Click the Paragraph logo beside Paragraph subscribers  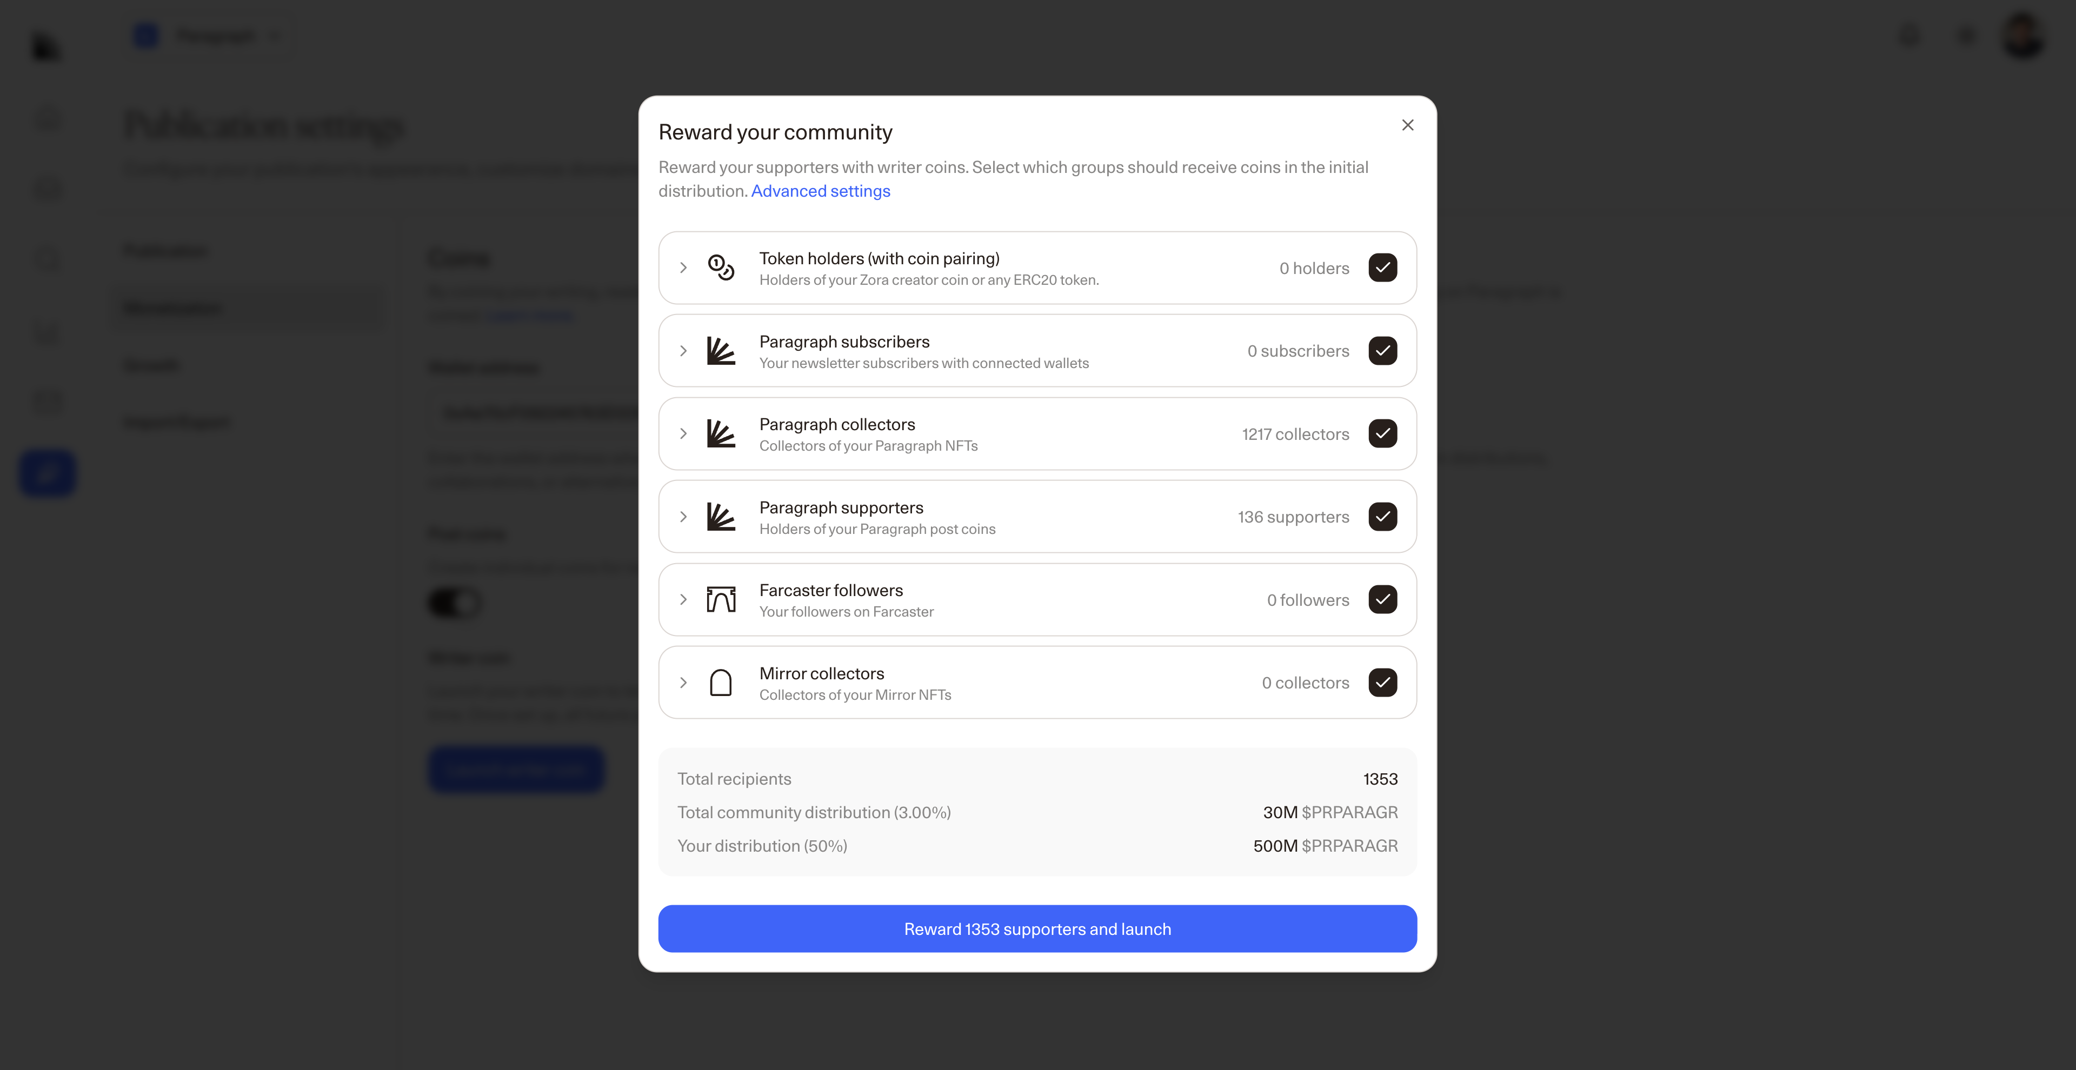(x=721, y=351)
